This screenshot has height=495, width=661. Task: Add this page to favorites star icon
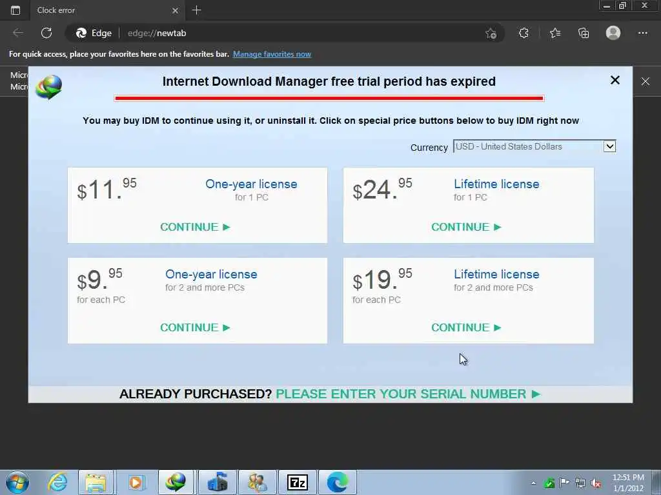491,34
